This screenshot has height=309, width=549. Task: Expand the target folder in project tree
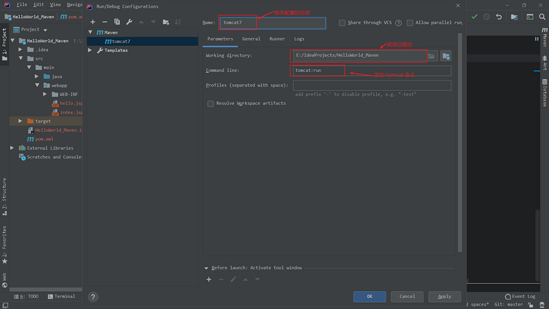[x=21, y=121]
